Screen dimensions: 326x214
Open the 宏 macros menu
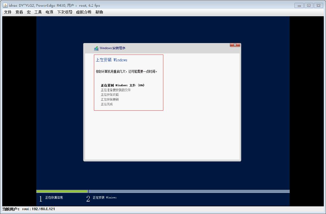[29, 12]
